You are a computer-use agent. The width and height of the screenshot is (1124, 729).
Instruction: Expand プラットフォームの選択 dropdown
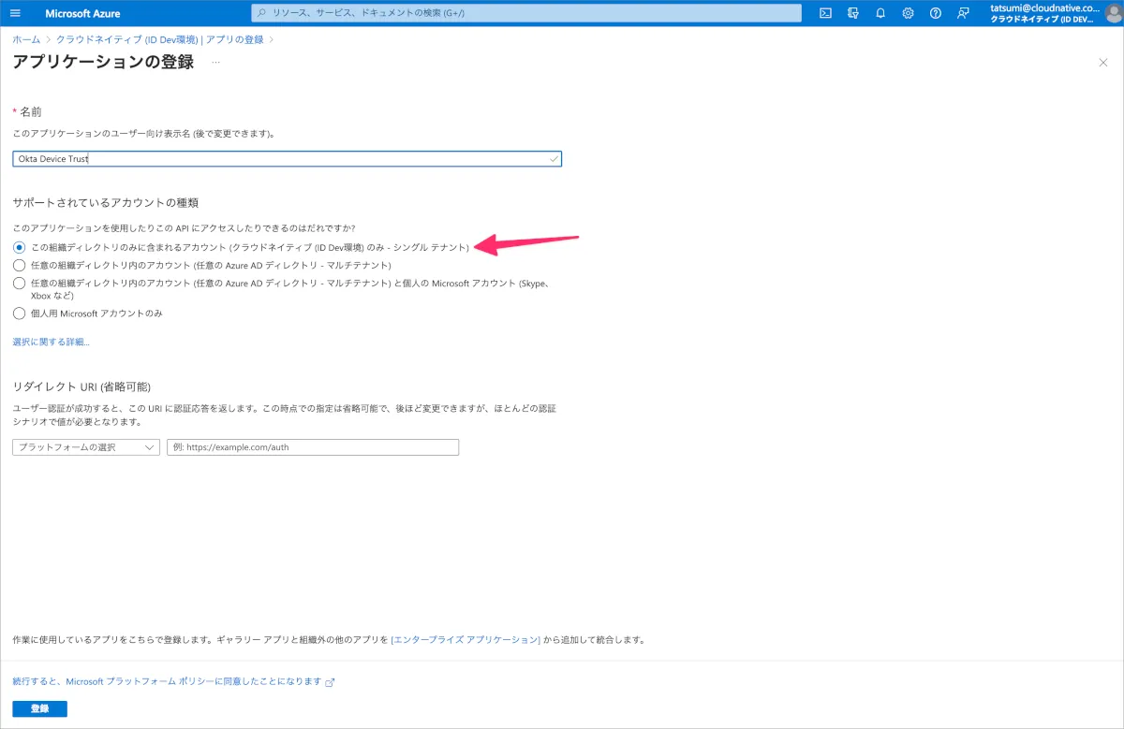tap(86, 447)
